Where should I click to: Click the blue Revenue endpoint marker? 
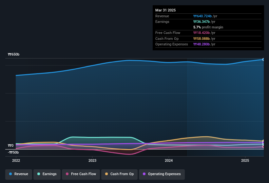coord(263,59)
